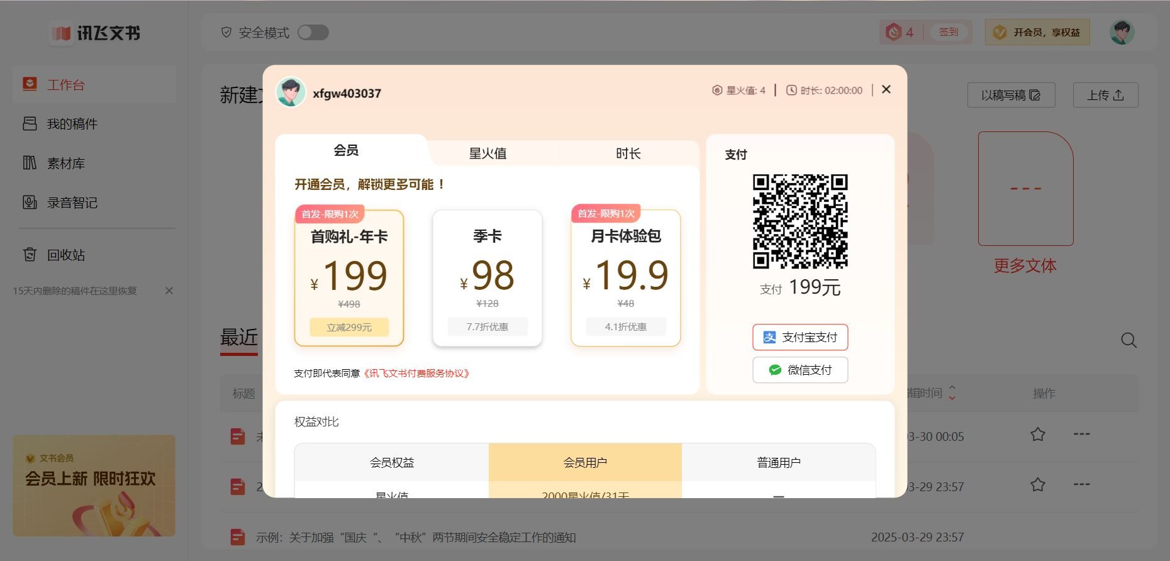
Task: Open 录音智记 in the sidebar
Action: point(94,203)
